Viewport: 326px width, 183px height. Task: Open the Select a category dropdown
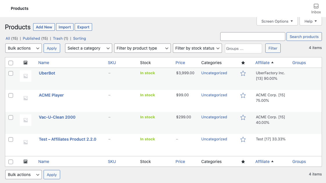[89, 48]
